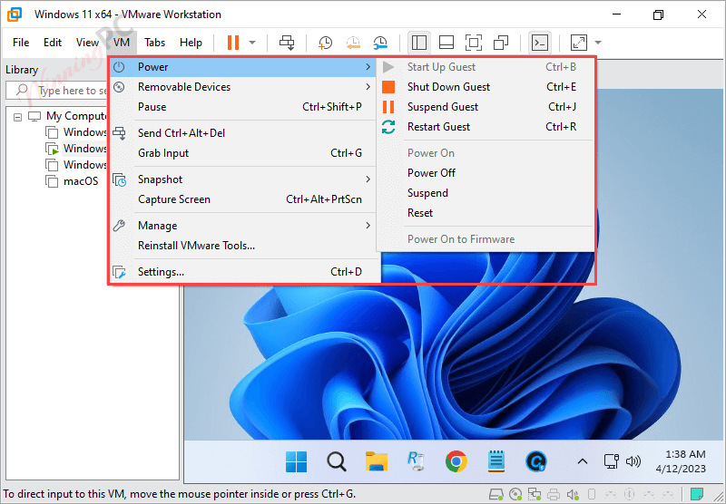Launch Google Chrome from guest taskbar
Viewport: 726px width, 504px height.
(456, 461)
